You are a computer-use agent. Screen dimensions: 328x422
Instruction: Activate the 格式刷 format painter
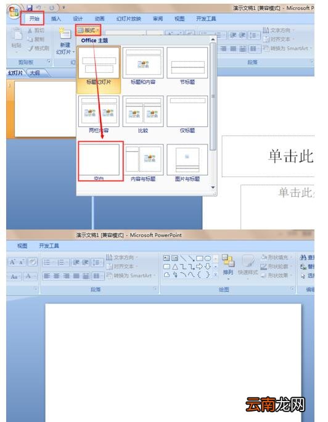(38, 48)
